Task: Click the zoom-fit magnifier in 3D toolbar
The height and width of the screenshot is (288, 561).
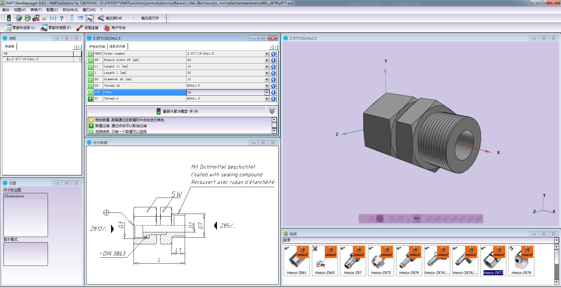Action: [x=392, y=219]
